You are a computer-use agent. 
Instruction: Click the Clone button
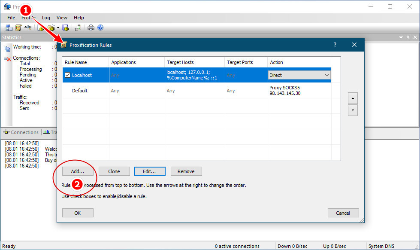114,171
